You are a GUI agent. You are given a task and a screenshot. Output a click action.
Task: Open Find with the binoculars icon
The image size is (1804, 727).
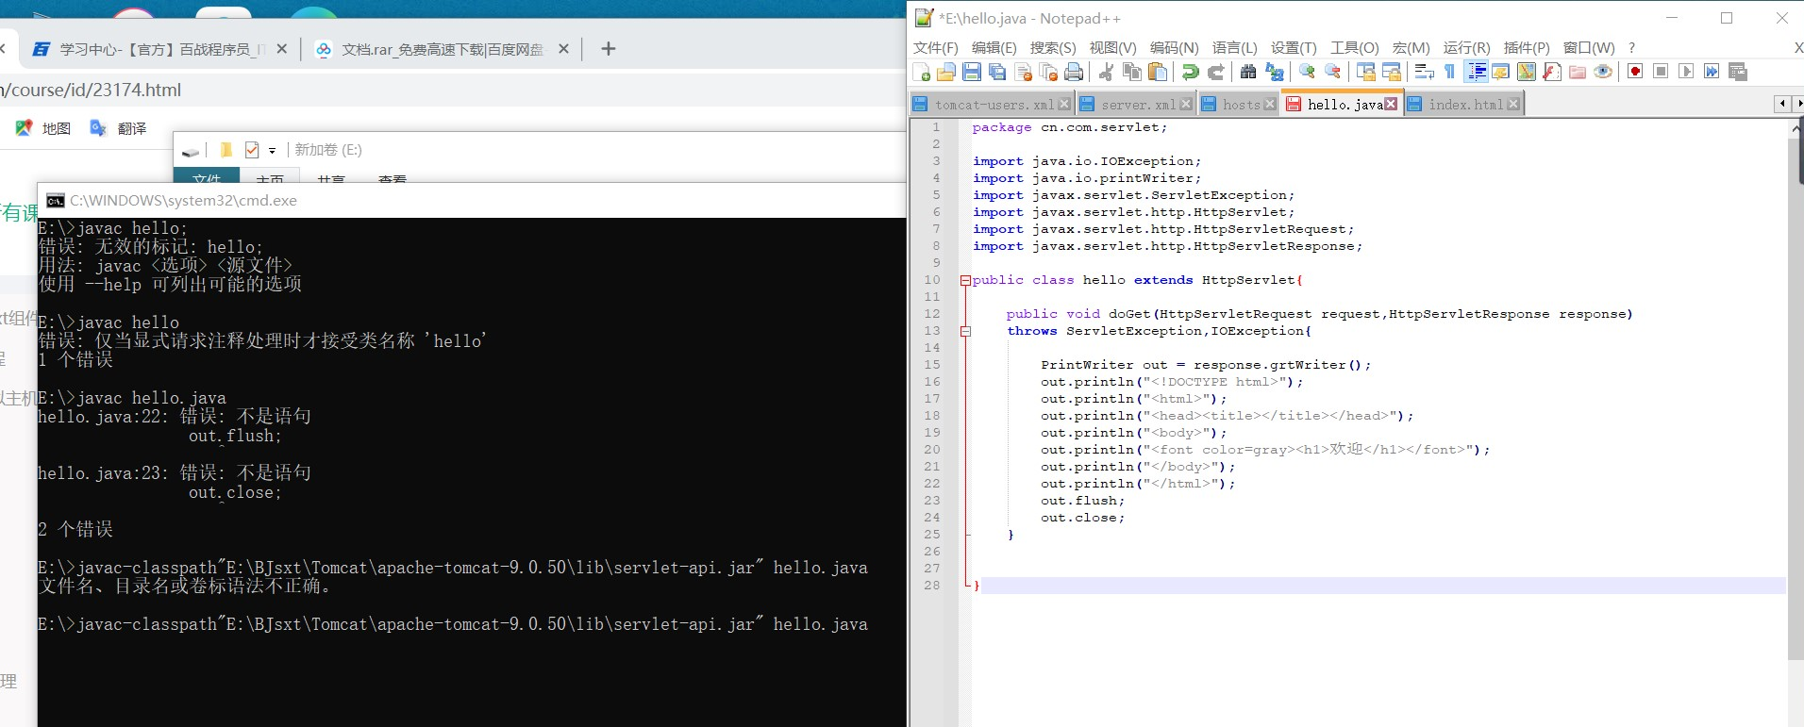pyautogui.click(x=1248, y=72)
